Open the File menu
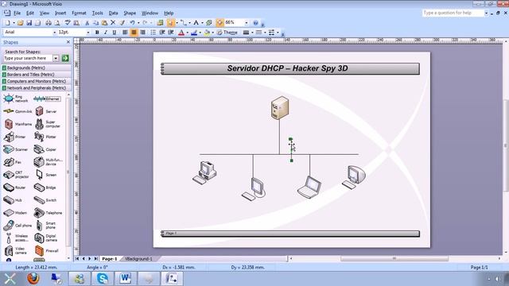 [17, 13]
